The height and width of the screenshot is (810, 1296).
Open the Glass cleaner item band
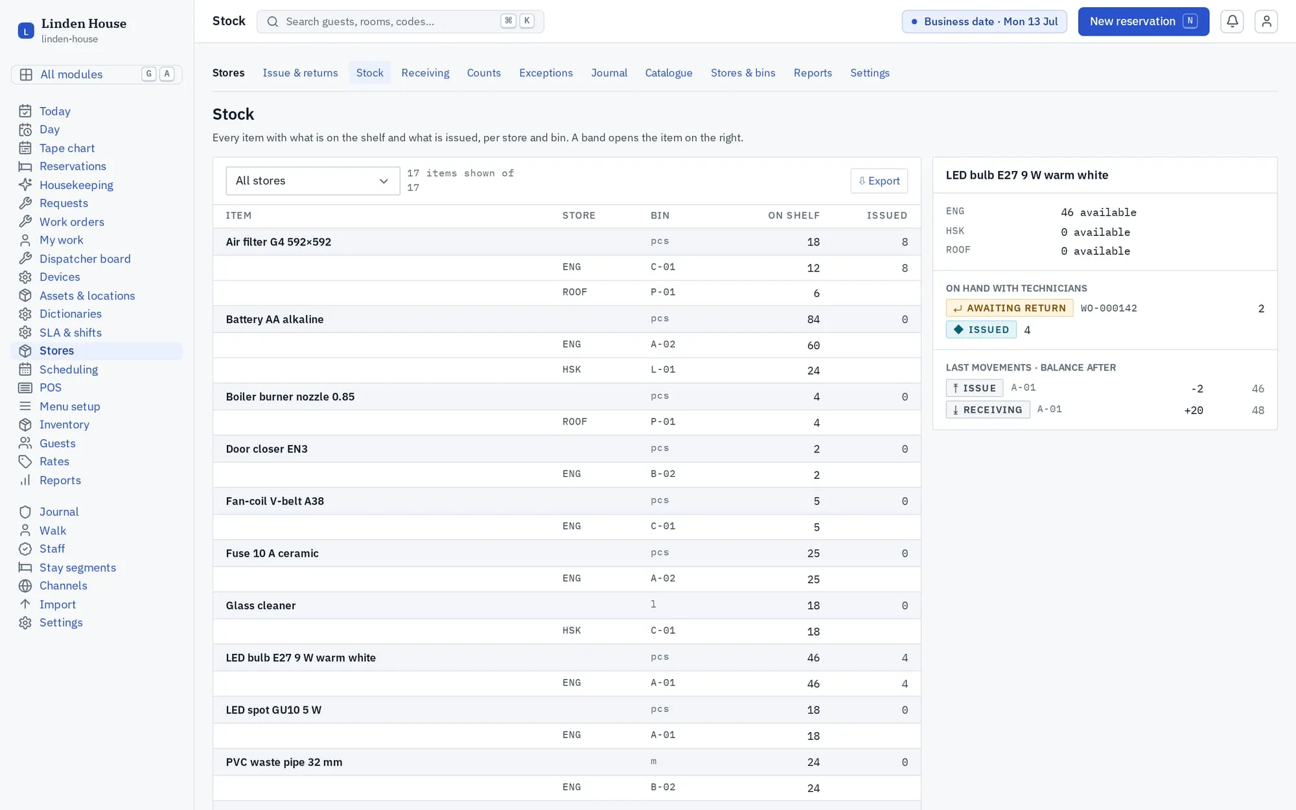[566, 605]
